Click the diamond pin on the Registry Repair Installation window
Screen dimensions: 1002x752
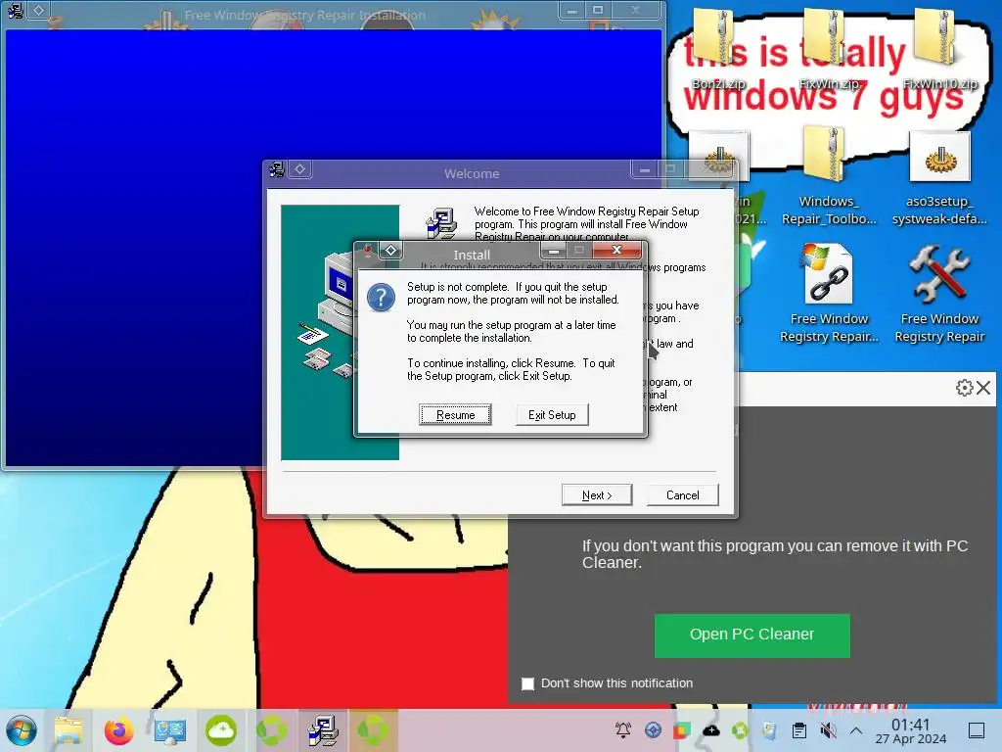(x=38, y=10)
